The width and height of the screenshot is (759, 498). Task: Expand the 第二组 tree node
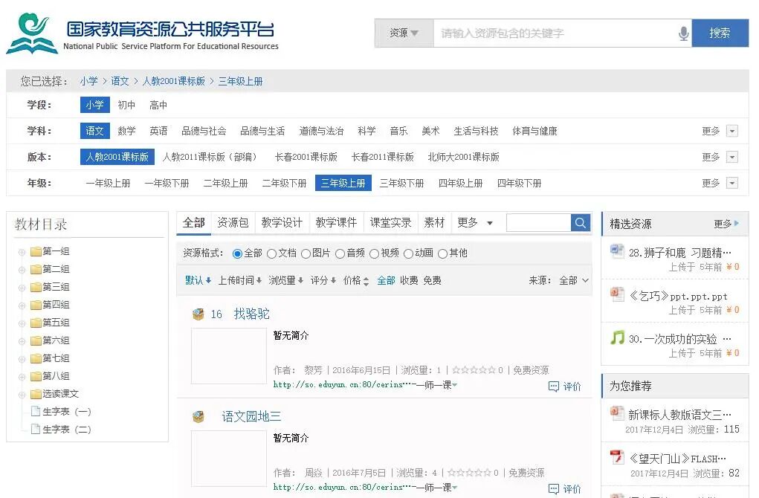(x=22, y=270)
